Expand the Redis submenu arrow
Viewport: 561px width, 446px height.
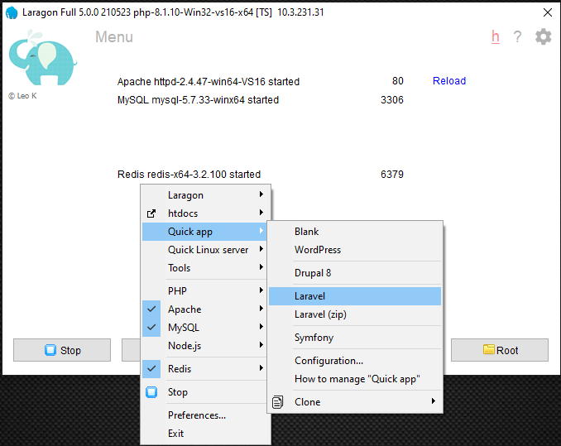[261, 368]
